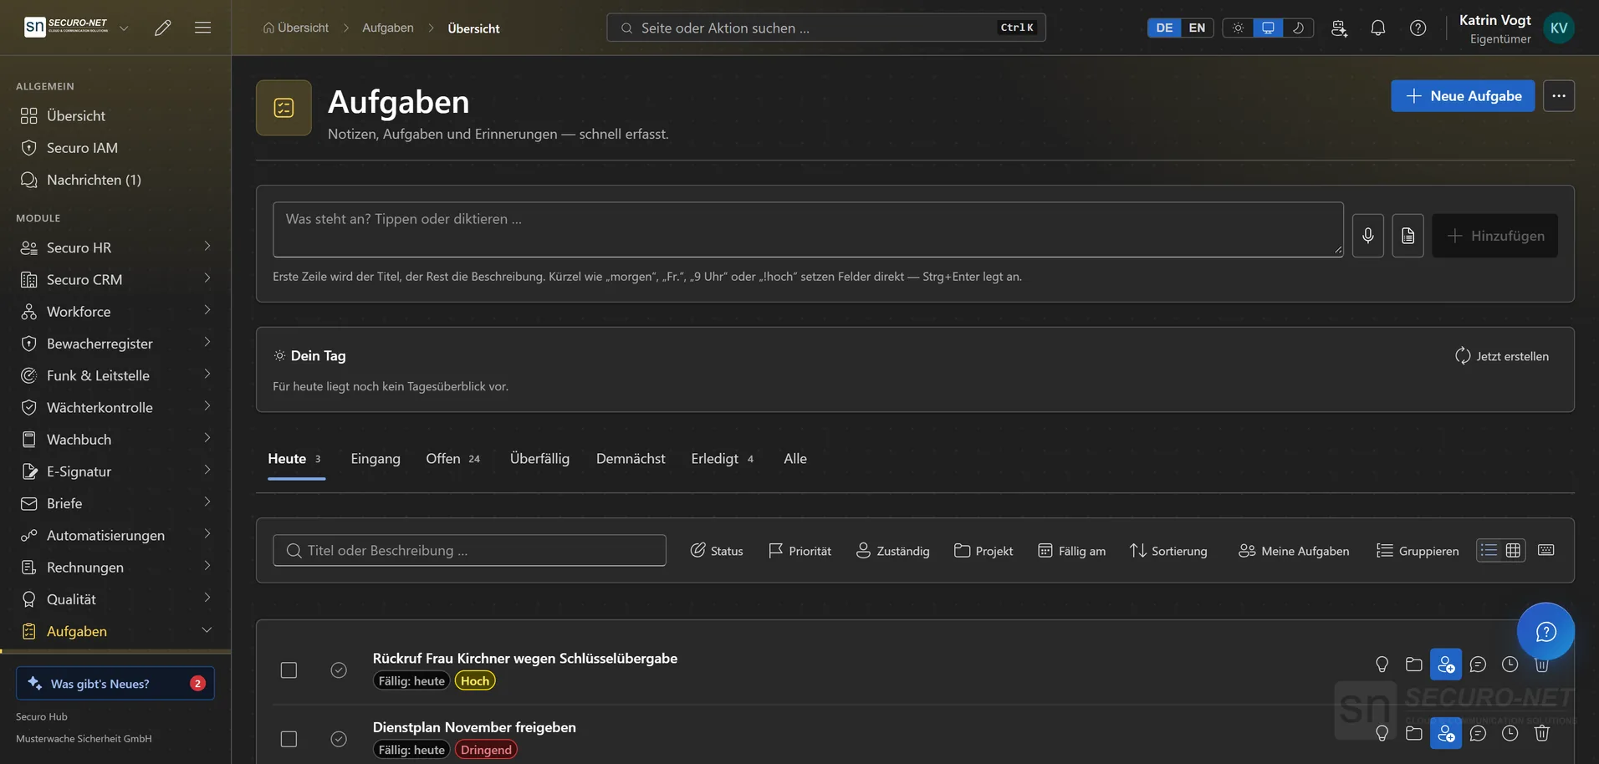The image size is (1599, 764).
Task: Open Was gibt's Neues? in the sidebar
Action: (115, 683)
